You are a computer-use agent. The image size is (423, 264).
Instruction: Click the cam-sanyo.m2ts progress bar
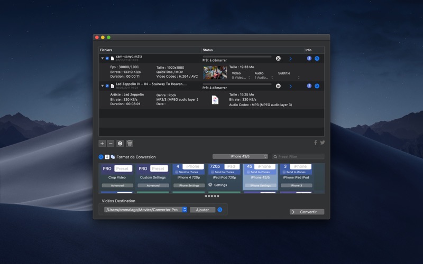click(237, 56)
